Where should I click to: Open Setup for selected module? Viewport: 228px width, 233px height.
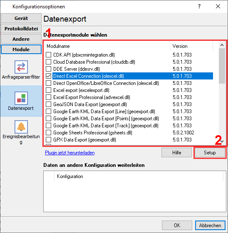point(210,152)
